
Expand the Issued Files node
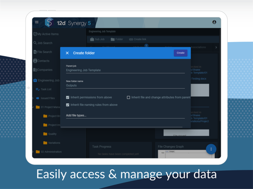click(33, 98)
